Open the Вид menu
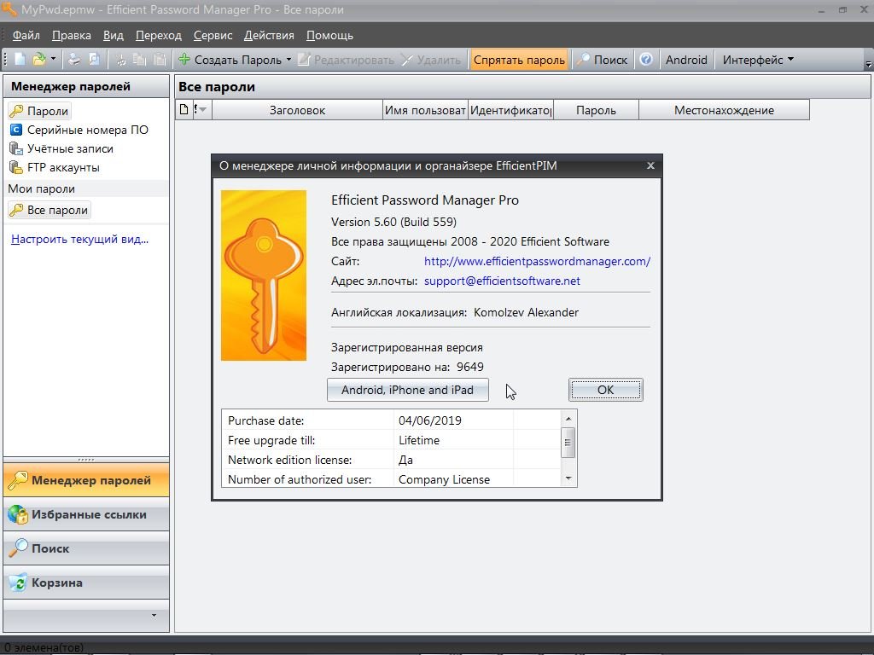This screenshot has height=655, width=874. point(114,35)
